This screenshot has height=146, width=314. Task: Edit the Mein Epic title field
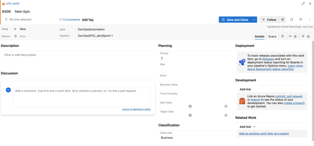(22, 12)
